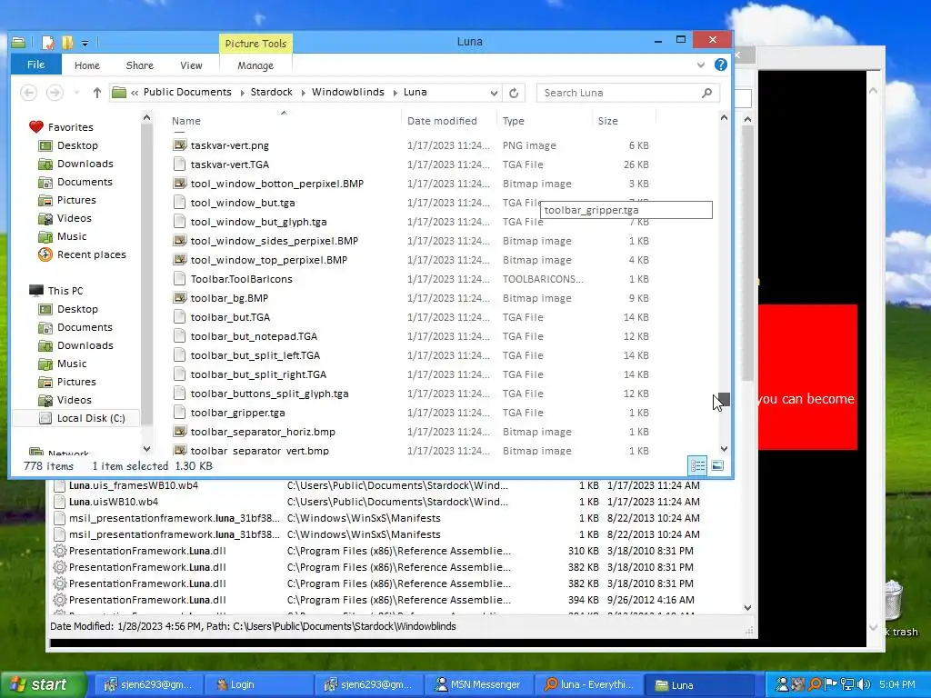Select the taskvar-vert.TGA file icon
The image size is (931, 698).
pos(179,165)
